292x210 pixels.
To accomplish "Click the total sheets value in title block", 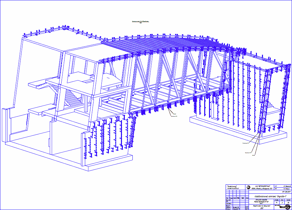I will click(288, 203).
